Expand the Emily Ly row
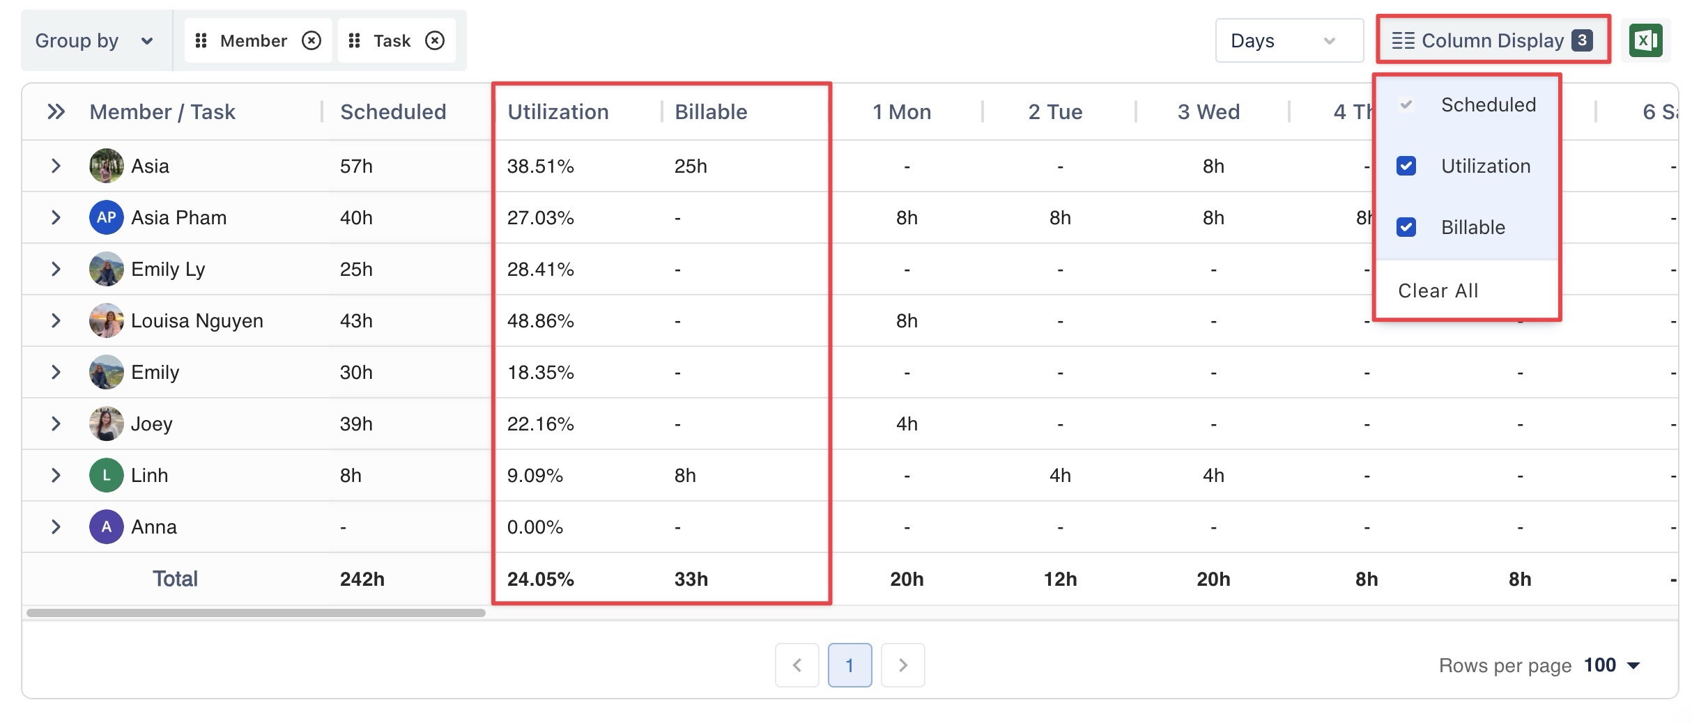 coord(56,269)
